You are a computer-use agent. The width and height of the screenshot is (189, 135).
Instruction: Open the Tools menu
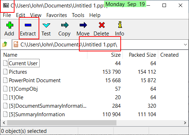pos(78,15)
